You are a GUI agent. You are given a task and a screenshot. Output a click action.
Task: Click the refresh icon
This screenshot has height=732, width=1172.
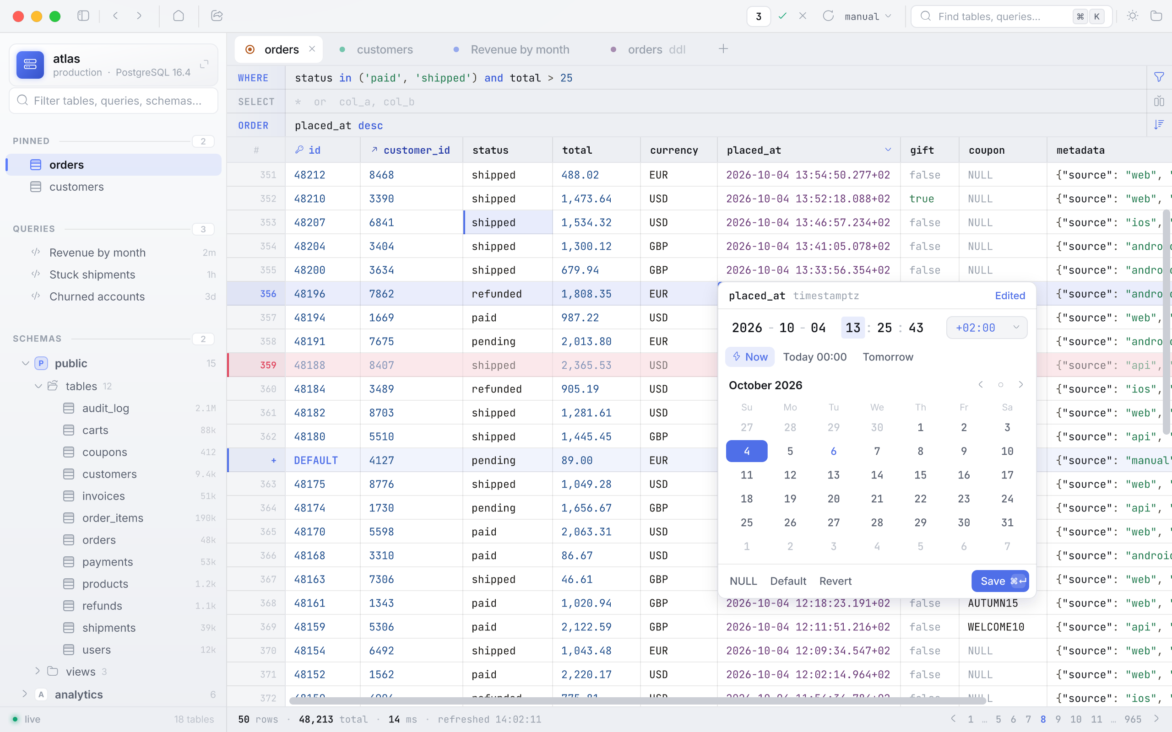[x=828, y=16]
